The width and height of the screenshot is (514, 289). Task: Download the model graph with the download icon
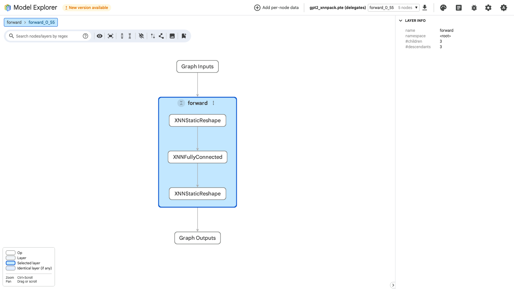[425, 8]
